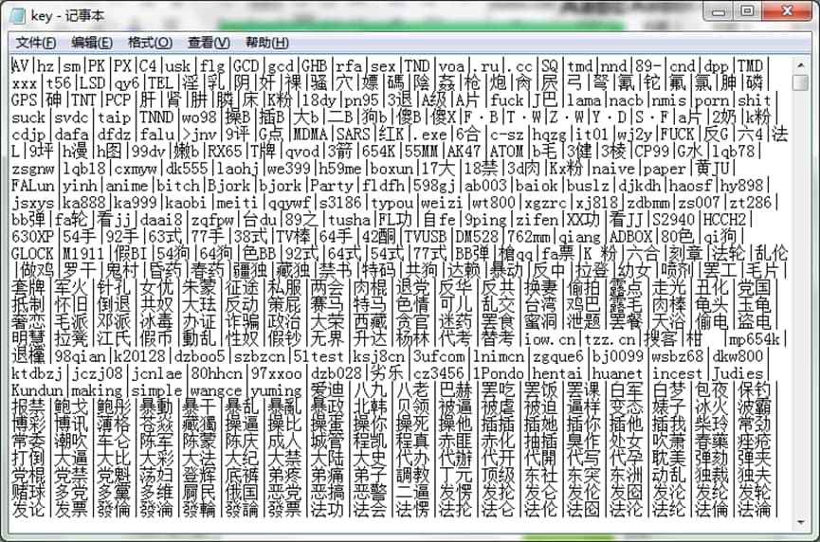
Task: Open the 格式(O) menu
Action: tap(150, 43)
